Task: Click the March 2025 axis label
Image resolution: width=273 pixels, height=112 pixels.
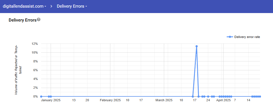Action: tap(164, 100)
